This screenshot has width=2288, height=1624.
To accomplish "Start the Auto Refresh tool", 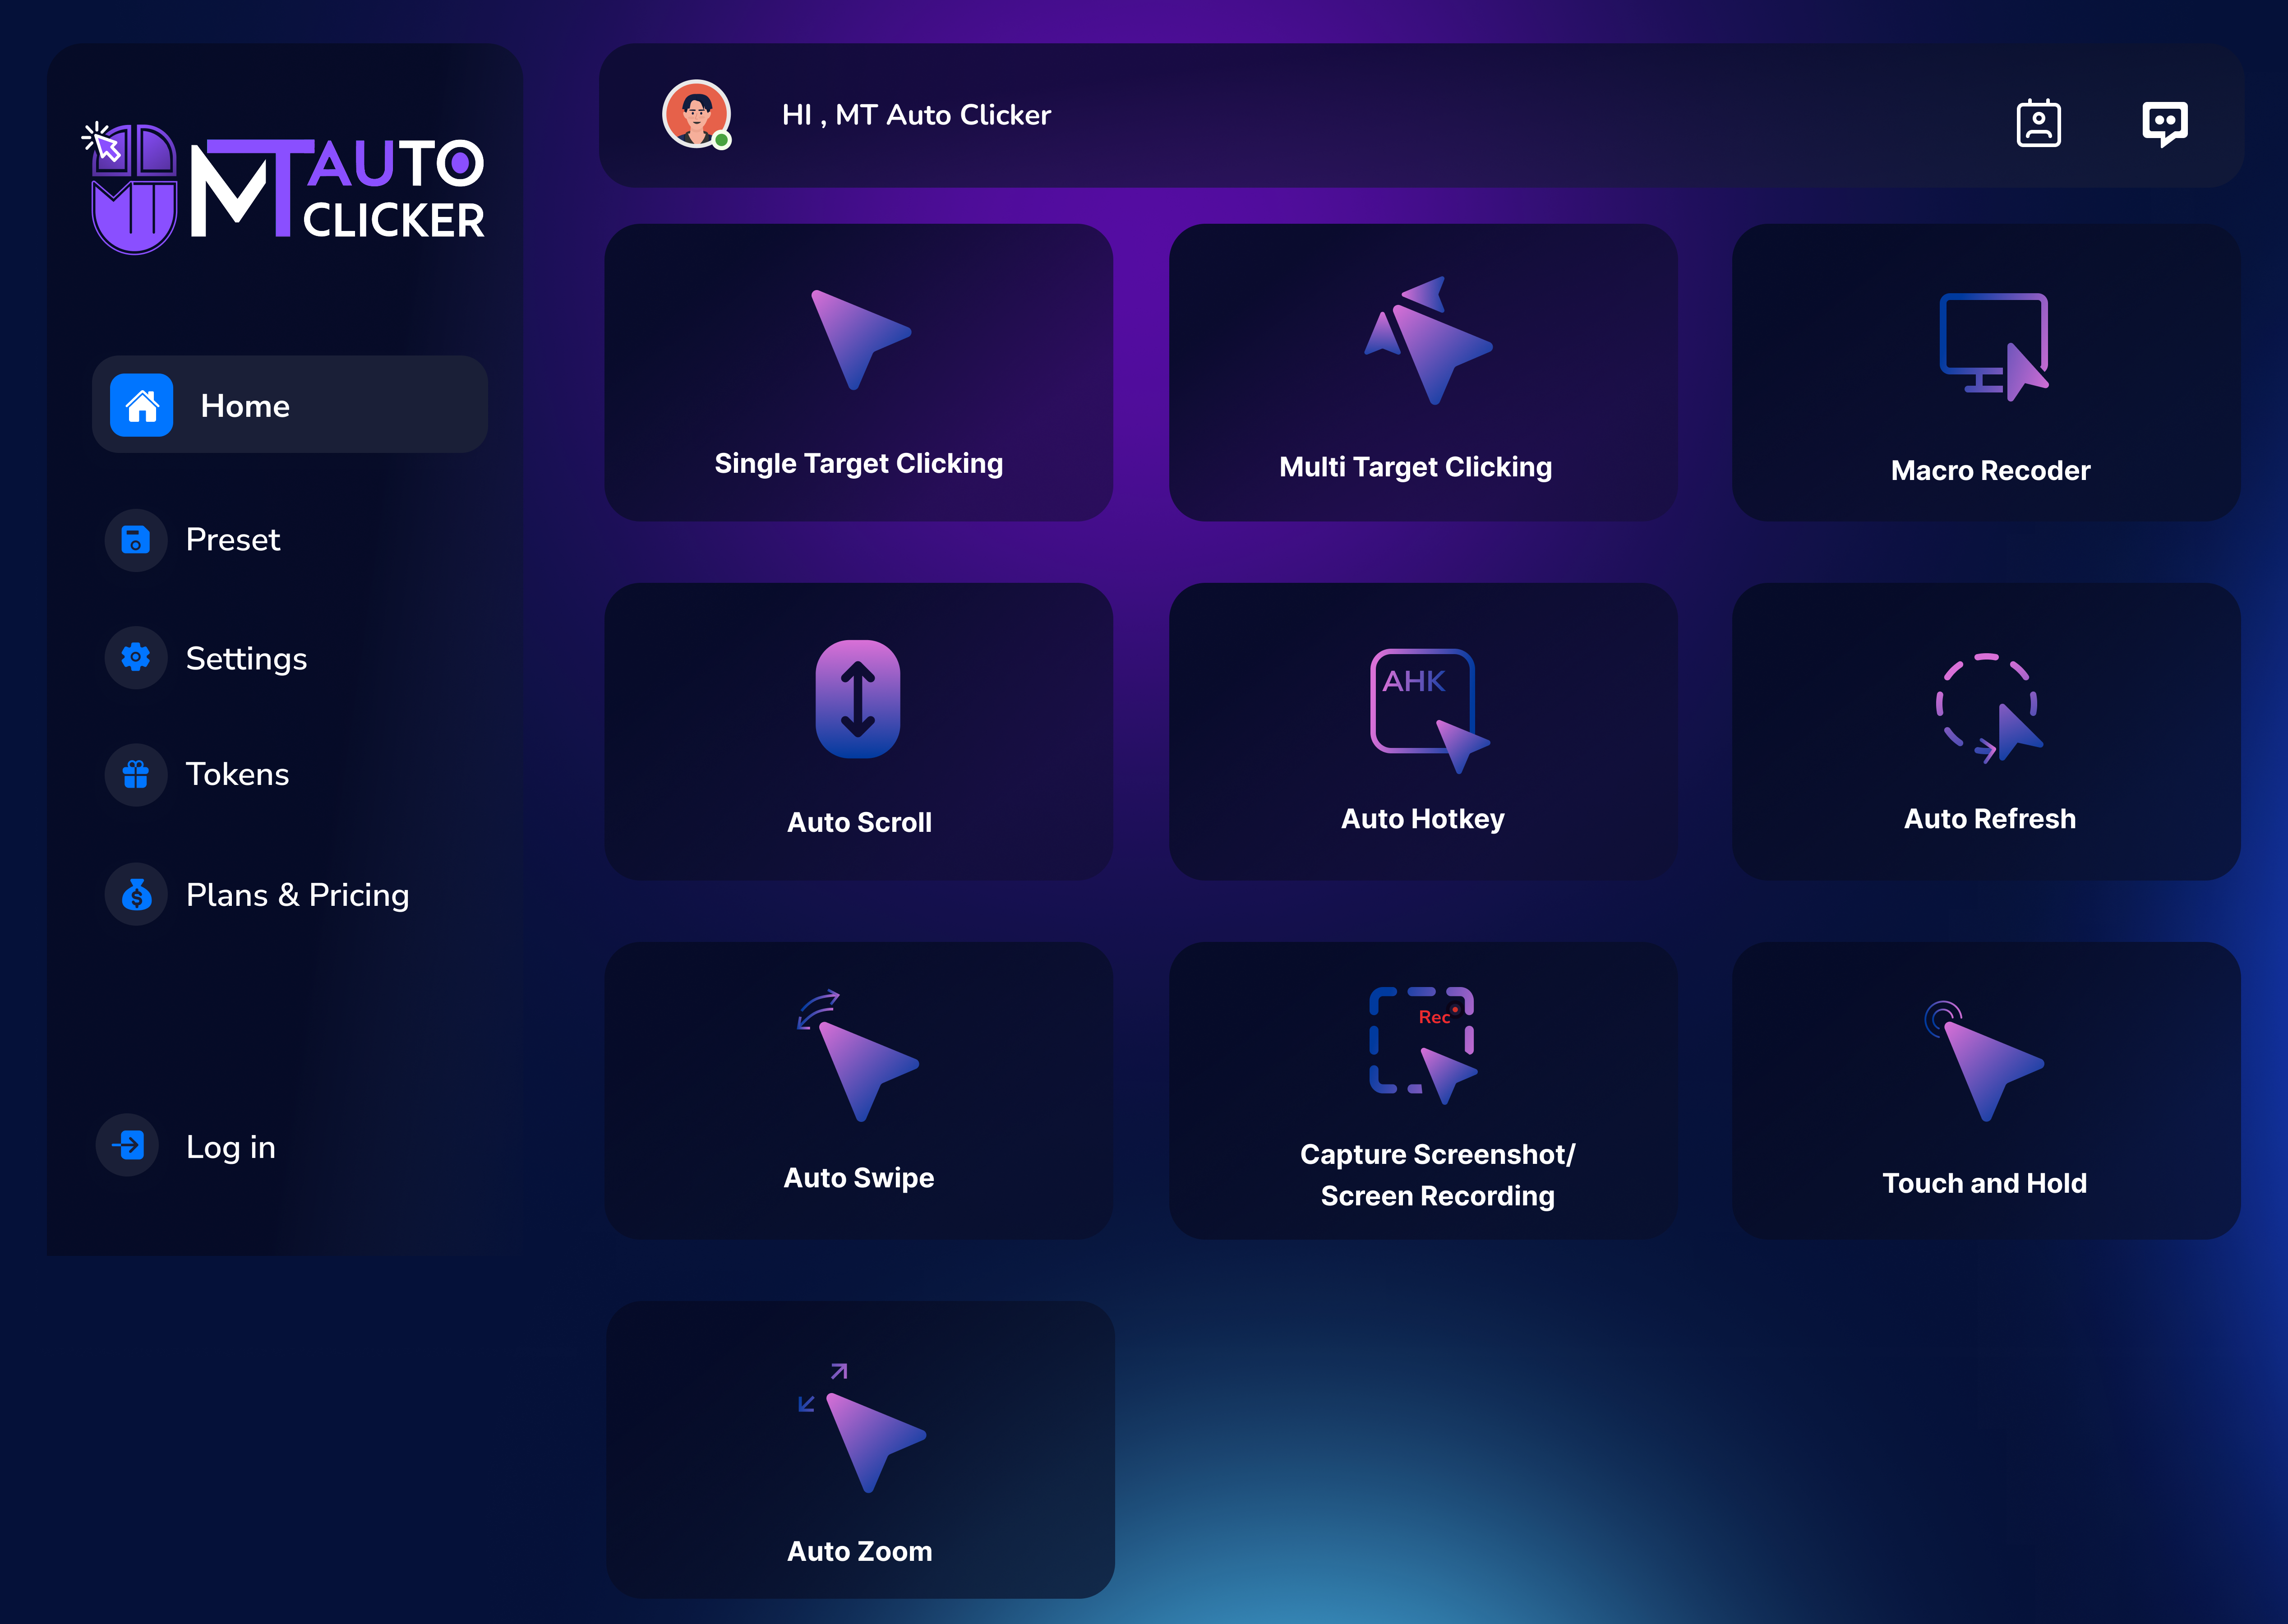I will pos(1986,732).
